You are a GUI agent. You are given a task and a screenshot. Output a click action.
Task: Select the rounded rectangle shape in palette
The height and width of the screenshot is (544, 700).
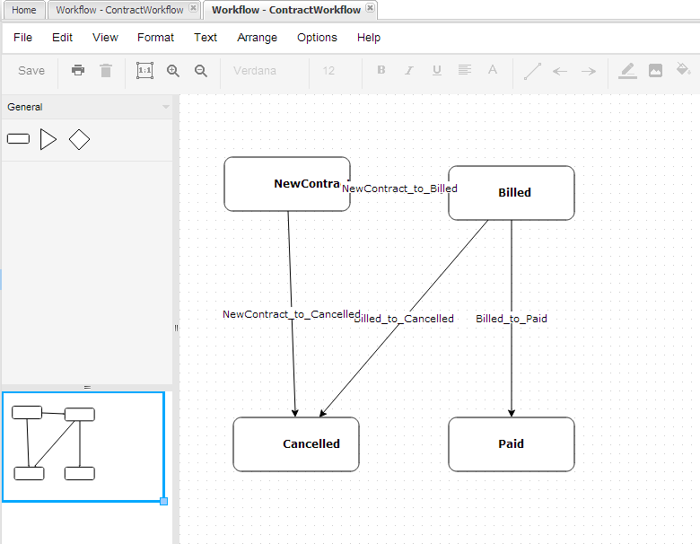coord(18,139)
